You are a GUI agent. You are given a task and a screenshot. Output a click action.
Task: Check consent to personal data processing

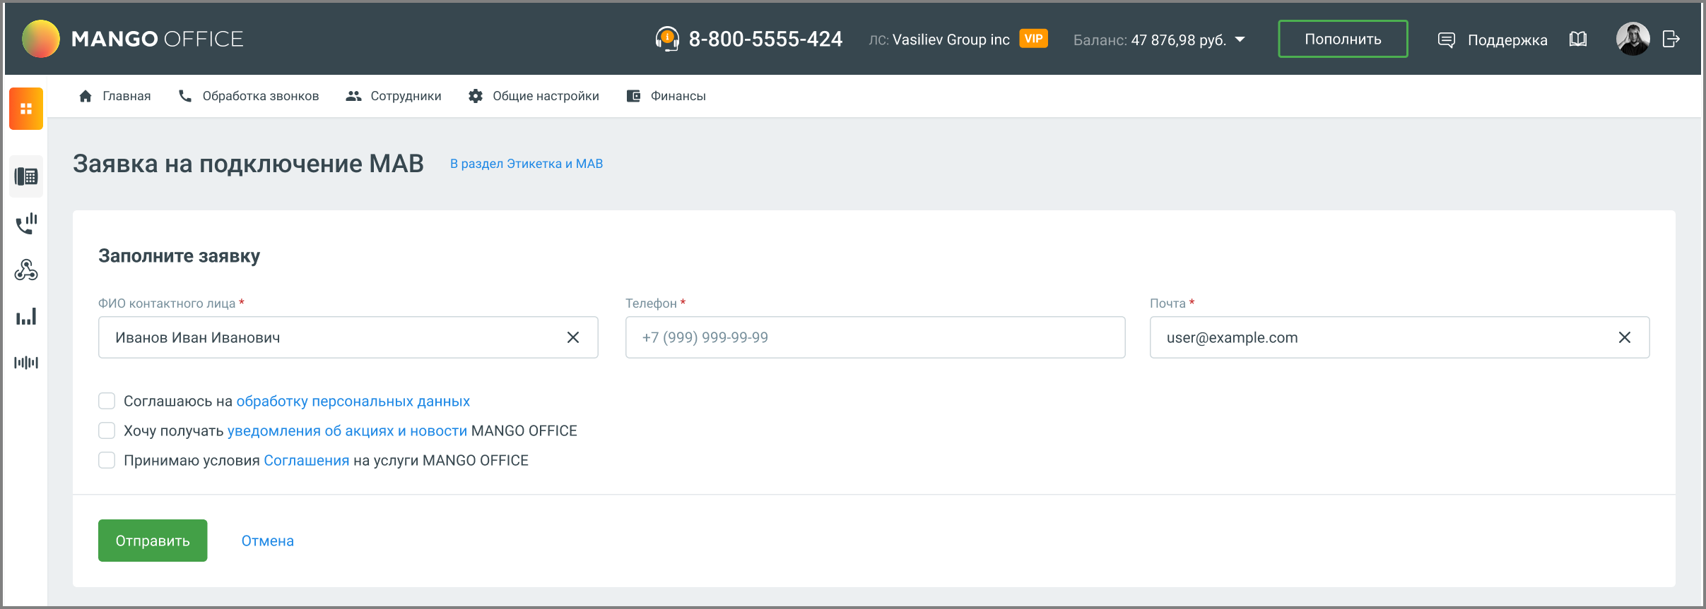[x=107, y=401]
